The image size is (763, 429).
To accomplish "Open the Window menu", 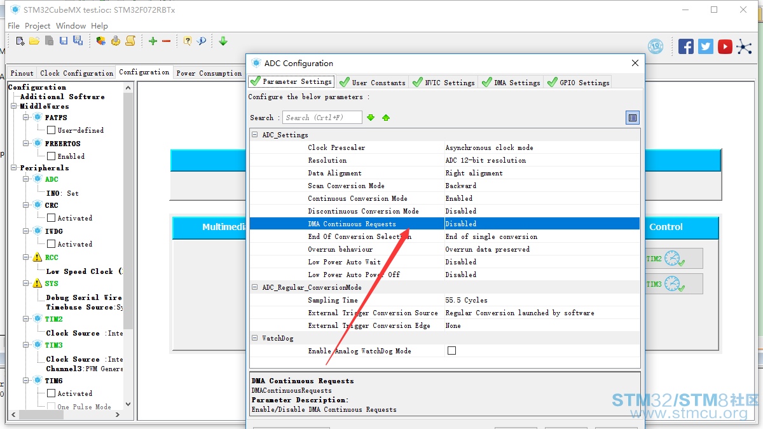I will pos(71,25).
